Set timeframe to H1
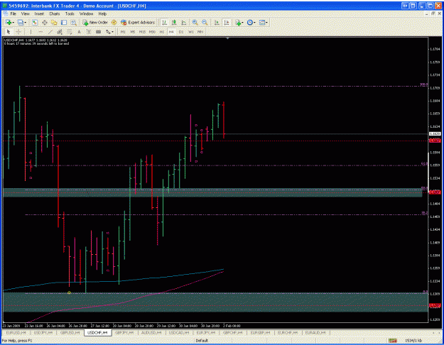 pyautogui.click(x=162, y=32)
